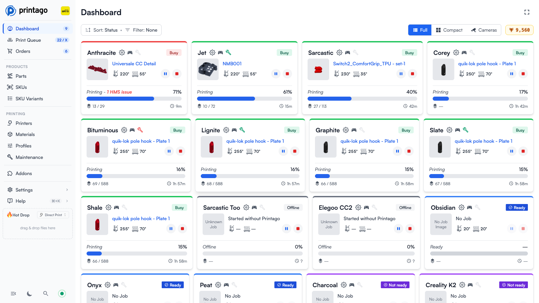This screenshot has width=539, height=303.
Task: Click Jet NMB001 model thumbnail
Action: pyautogui.click(x=208, y=69)
